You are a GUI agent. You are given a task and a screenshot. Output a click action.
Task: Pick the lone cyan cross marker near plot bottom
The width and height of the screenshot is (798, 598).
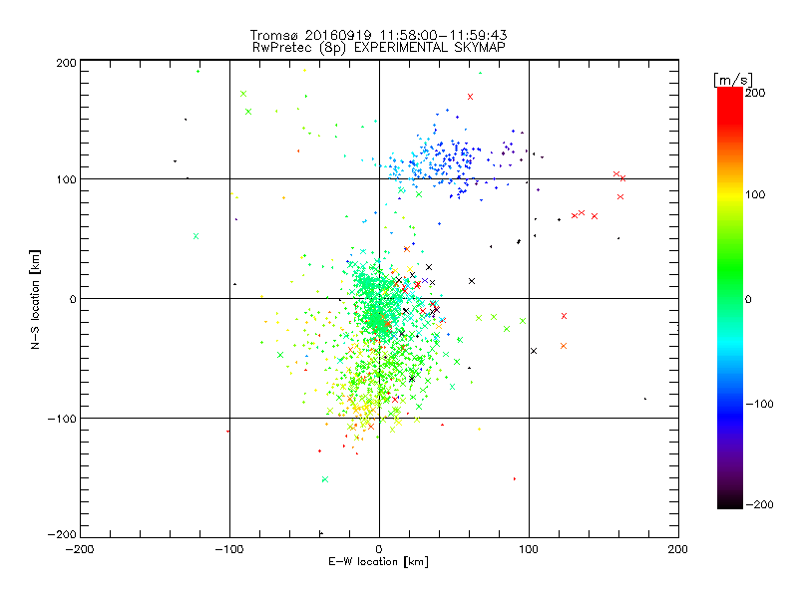(325, 479)
